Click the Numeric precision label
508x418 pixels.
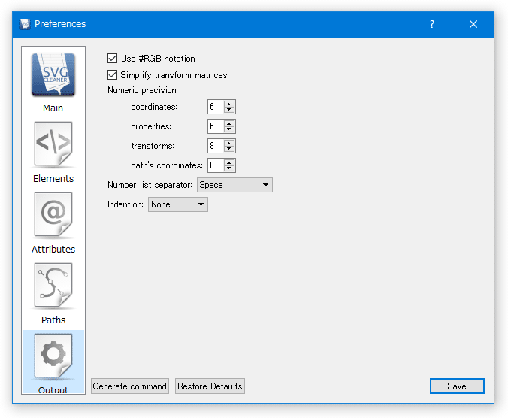143,90
